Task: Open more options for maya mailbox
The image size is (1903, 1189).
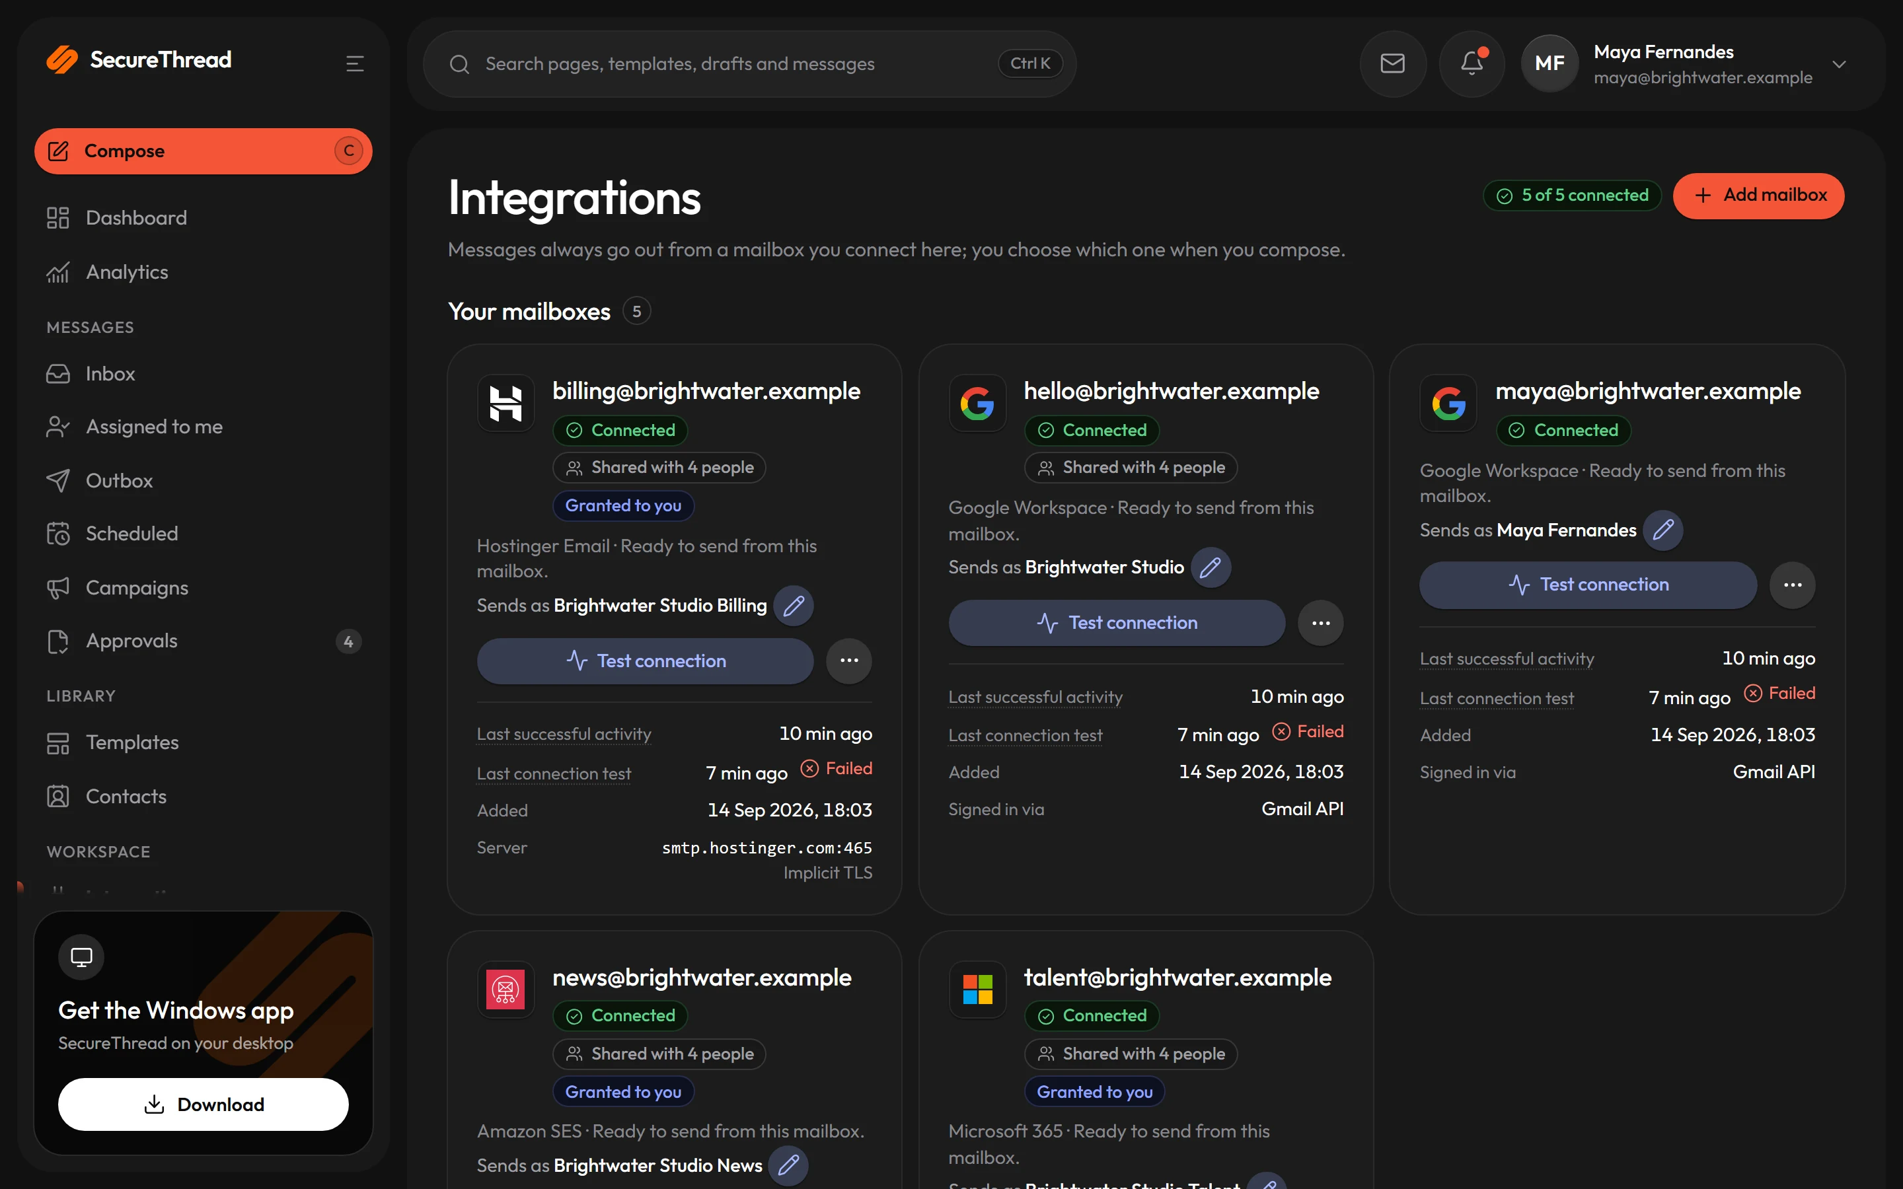Action: tap(1792, 585)
